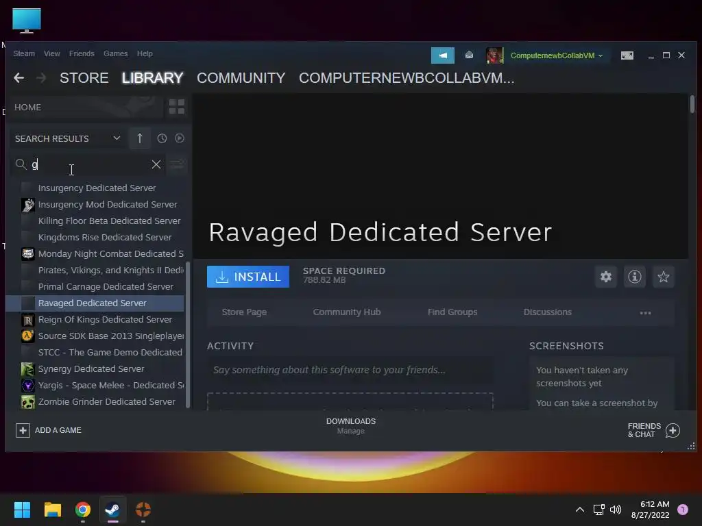
Task: Select Insurgency Dedicated Server in the list
Action: click(x=97, y=188)
